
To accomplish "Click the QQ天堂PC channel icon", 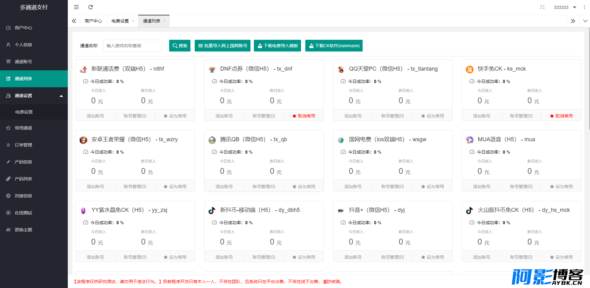I will 341,69.
